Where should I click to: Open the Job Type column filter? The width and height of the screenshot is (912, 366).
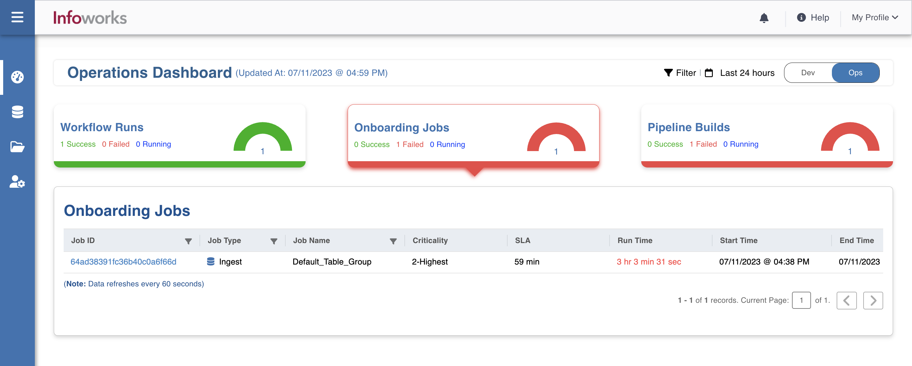(274, 241)
